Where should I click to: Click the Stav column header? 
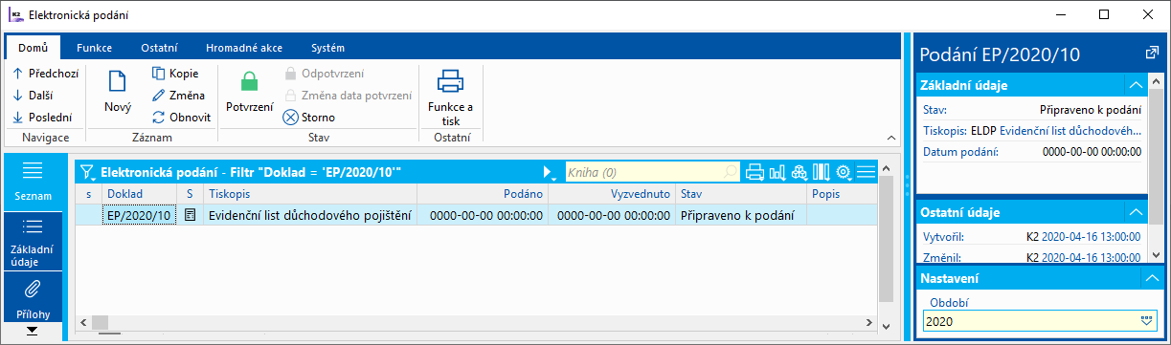coord(741,194)
